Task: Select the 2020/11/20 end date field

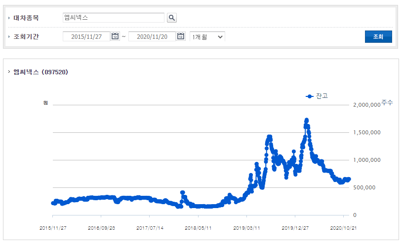Action: (152, 36)
